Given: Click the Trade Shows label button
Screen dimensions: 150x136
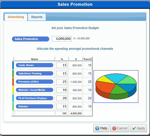Looking at the screenshot, I should click(x=35, y=65).
